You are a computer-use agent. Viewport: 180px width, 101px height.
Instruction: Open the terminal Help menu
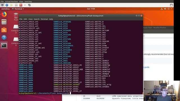pos(51,19)
